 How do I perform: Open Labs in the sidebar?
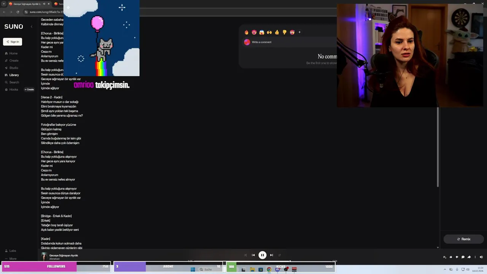pos(11,251)
